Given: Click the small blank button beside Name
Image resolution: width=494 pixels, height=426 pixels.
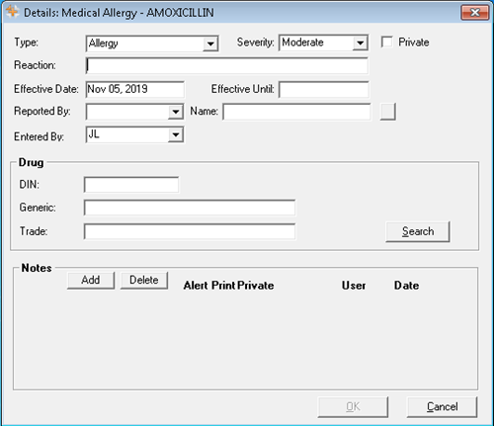Looking at the screenshot, I should (x=387, y=112).
